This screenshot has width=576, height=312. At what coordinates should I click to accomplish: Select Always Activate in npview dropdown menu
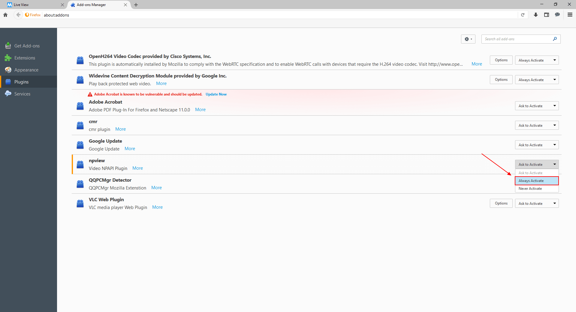537,181
